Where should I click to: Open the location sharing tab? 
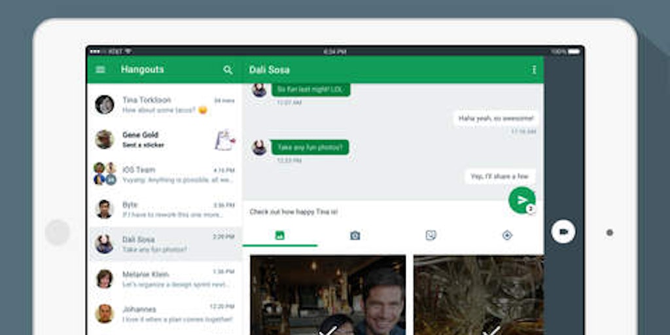(x=507, y=236)
